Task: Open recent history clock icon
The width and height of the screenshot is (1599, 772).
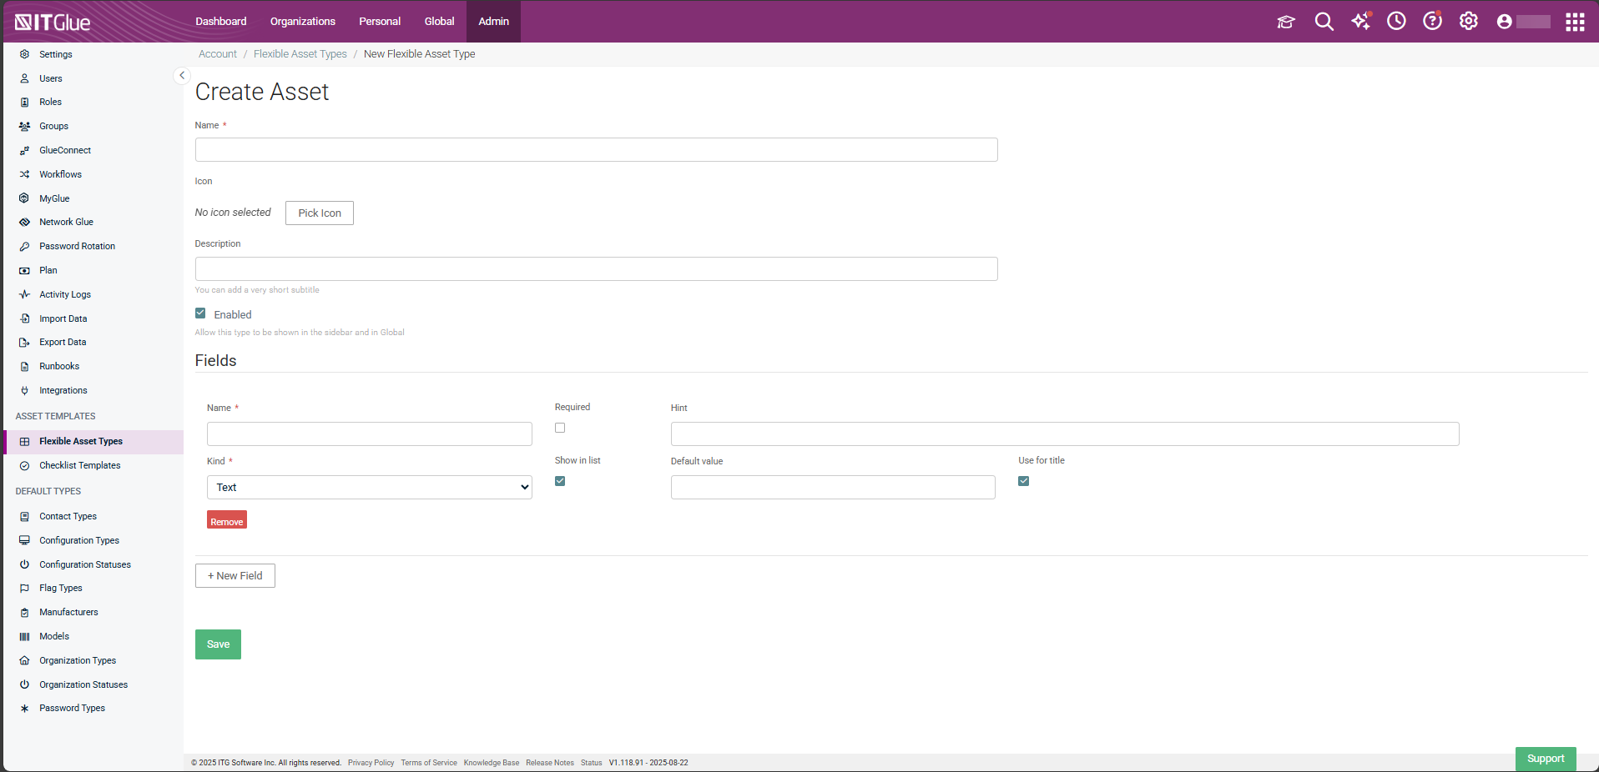Action: [x=1396, y=22]
